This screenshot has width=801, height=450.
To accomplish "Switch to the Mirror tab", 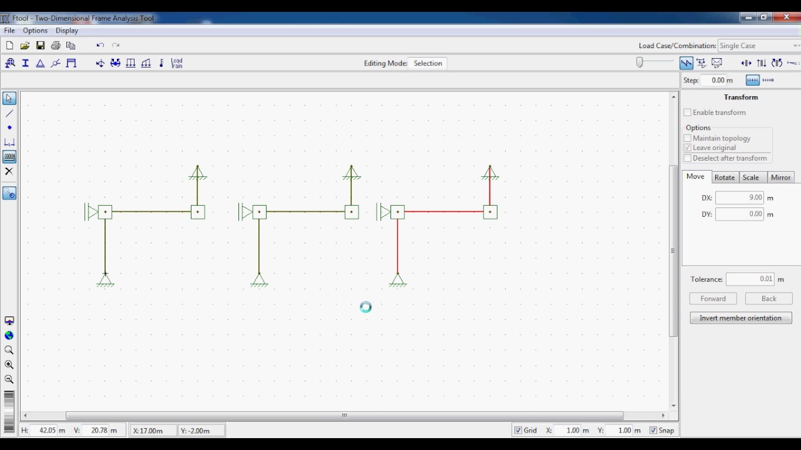I will [x=781, y=177].
